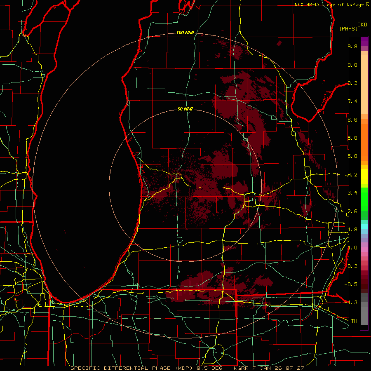Viewport: 371px width, 371px height.
Task: Pick the cyan segment of the color scale
Action: tap(364, 227)
